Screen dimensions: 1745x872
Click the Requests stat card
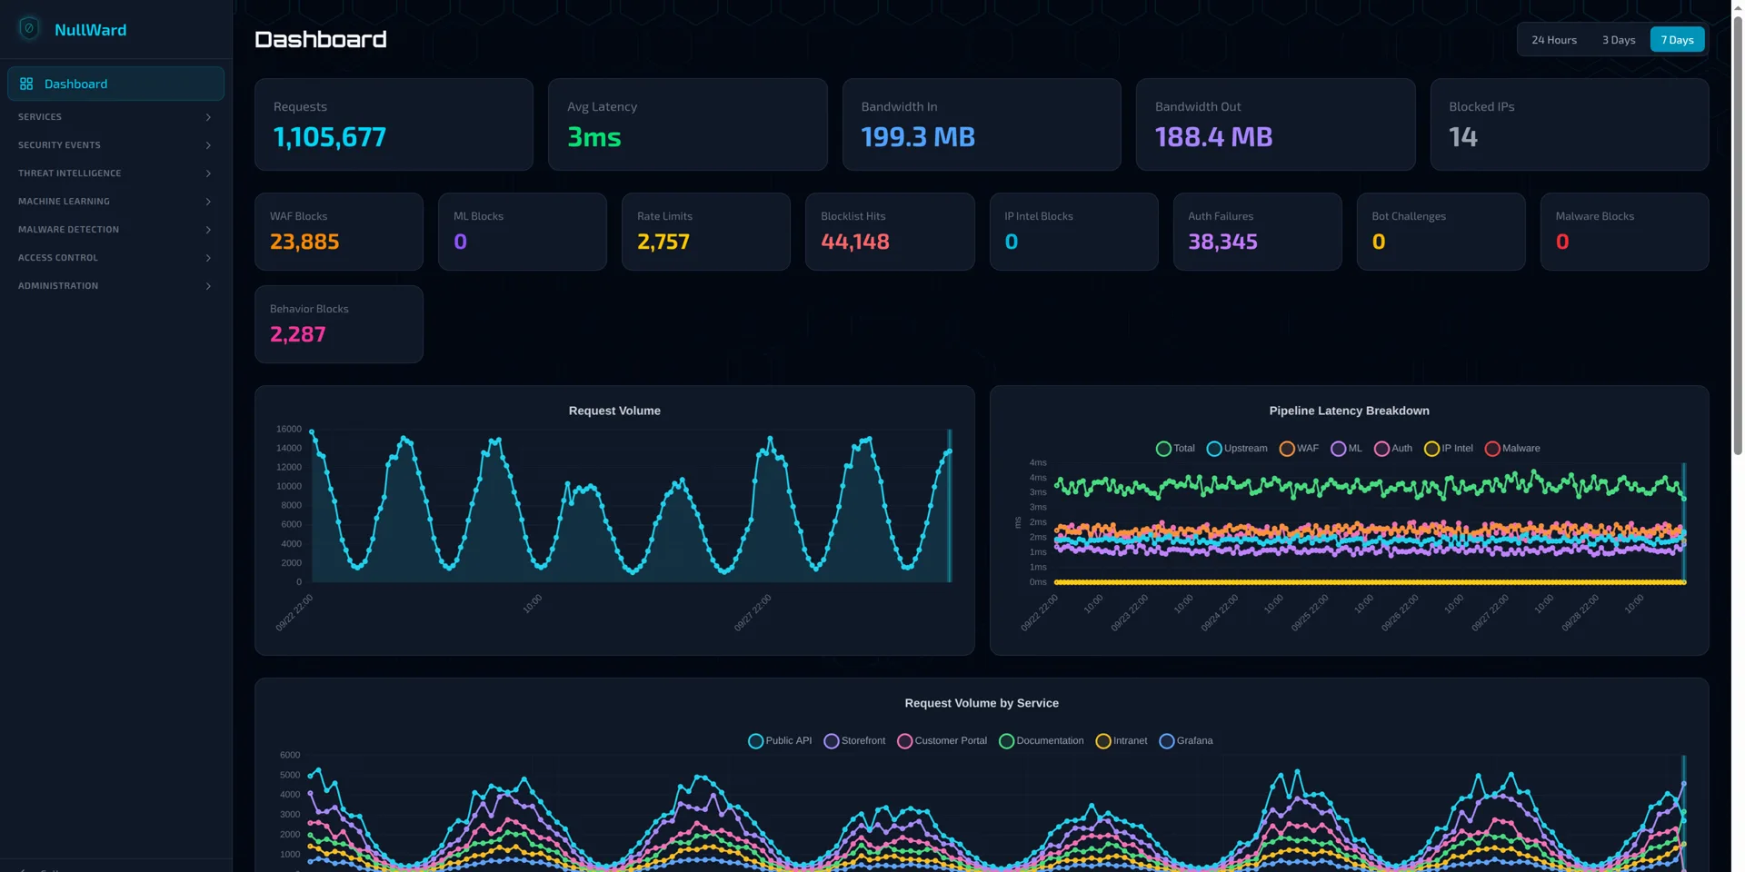tap(394, 124)
